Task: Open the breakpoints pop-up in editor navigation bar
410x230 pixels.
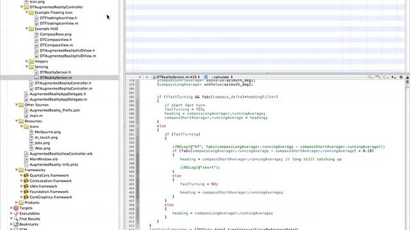Action: coord(378,77)
